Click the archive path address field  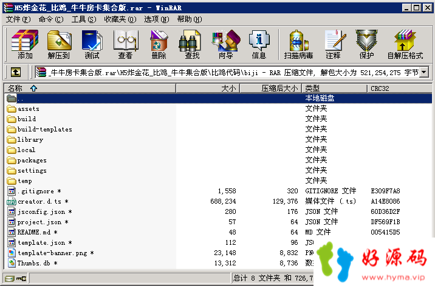tap(227, 73)
